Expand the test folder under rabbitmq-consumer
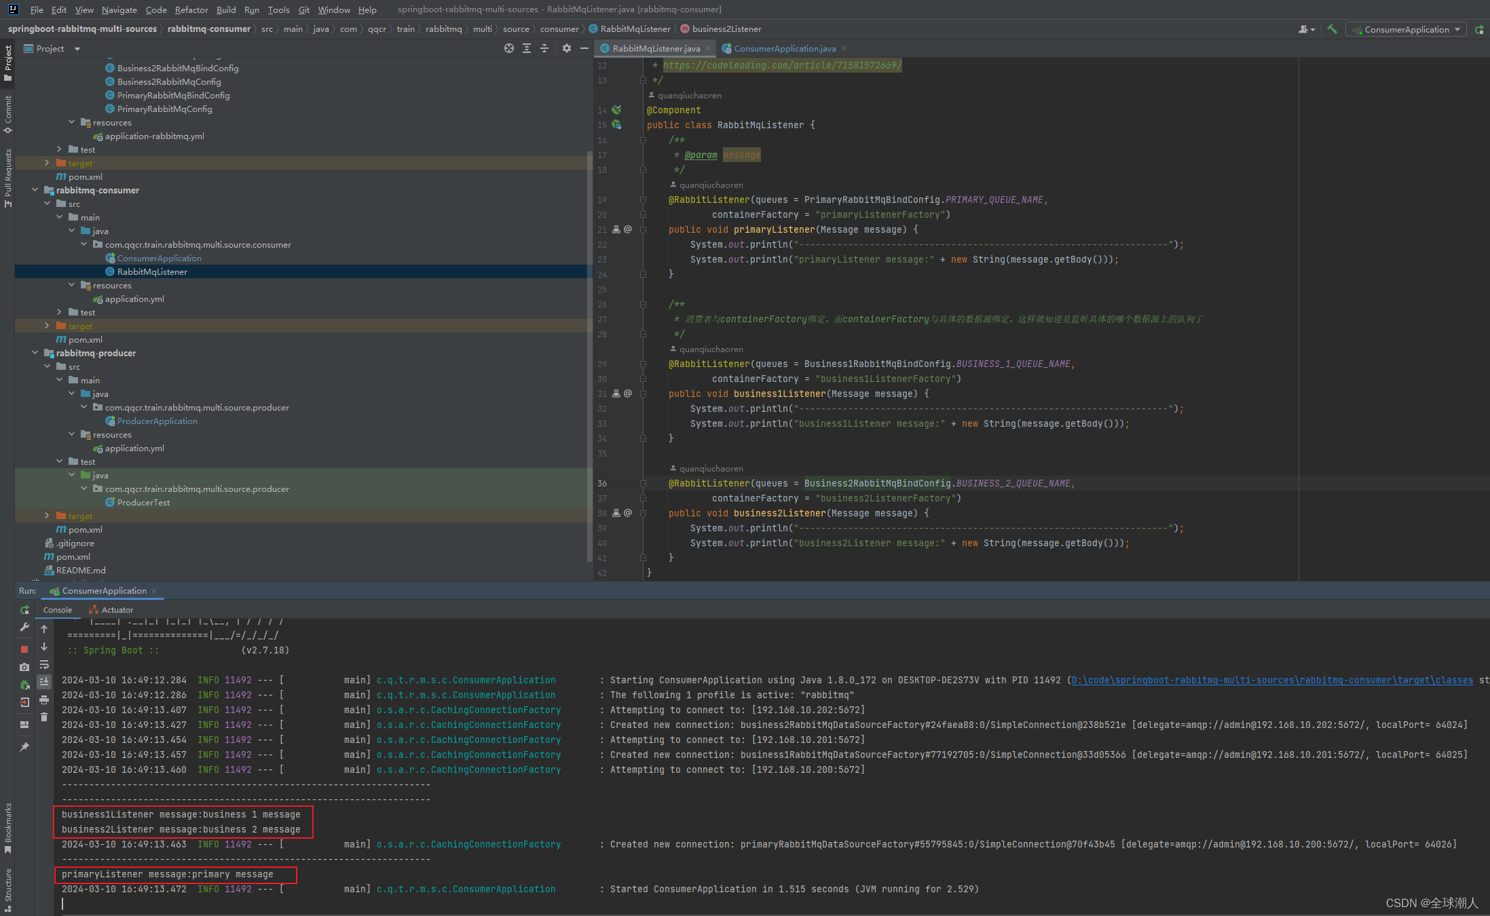Viewport: 1490px width, 916px height. coord(59,312)
